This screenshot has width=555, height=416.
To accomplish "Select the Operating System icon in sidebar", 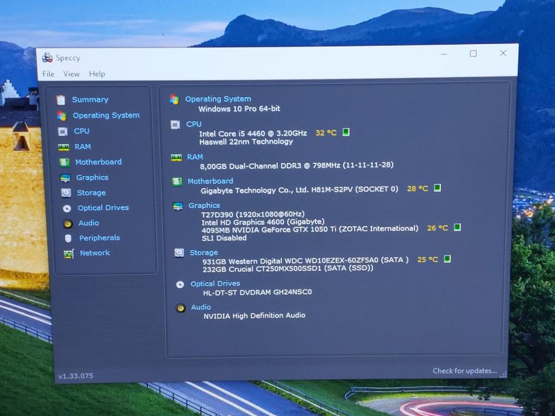I will tap(62, 116).
